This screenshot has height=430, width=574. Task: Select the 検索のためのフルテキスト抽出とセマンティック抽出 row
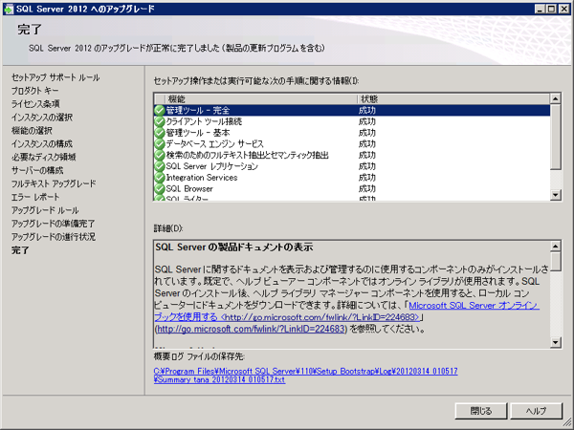pyautogui.click(x=352, y=156)
